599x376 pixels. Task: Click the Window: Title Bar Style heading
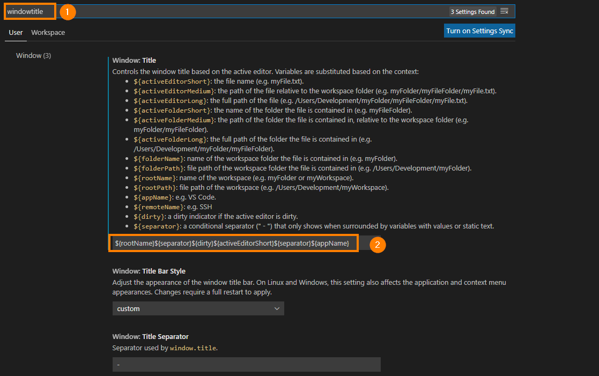pyautogui.click(x=149, y=271)
